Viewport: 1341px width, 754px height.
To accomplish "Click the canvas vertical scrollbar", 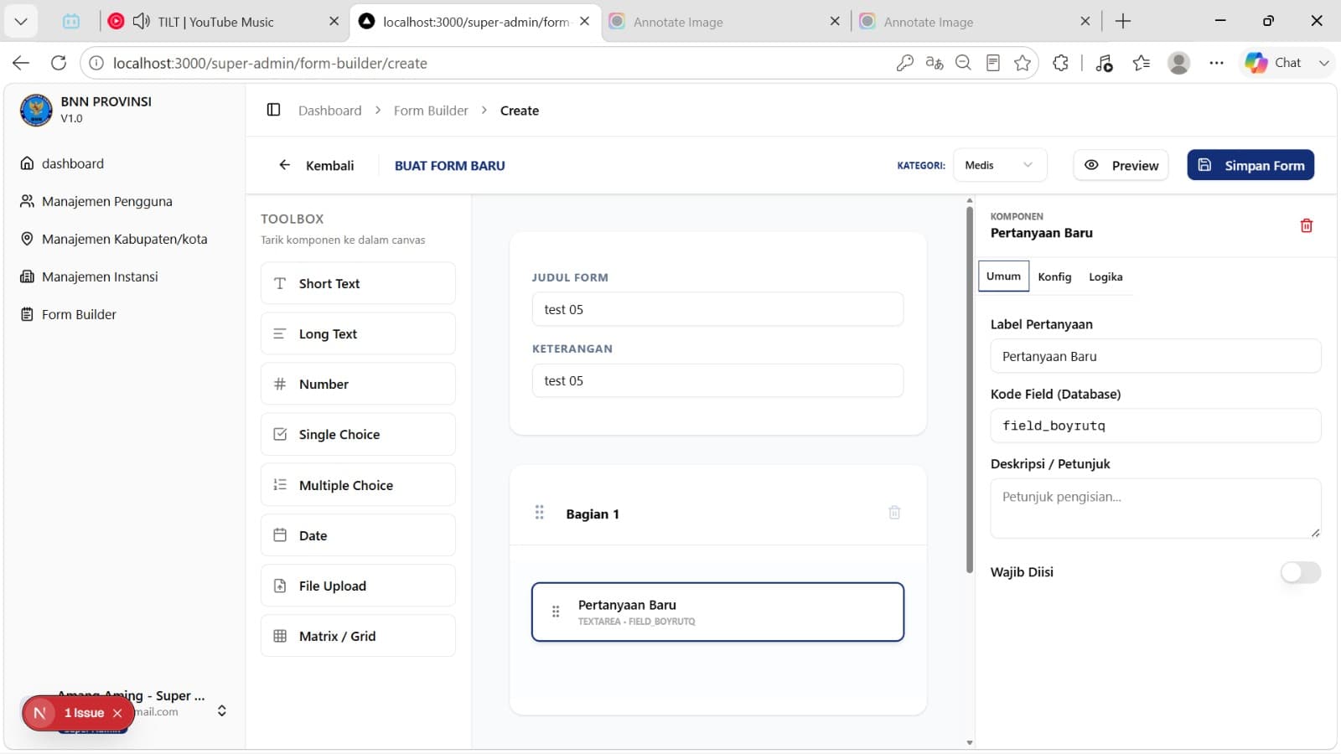I will (970, 390).
